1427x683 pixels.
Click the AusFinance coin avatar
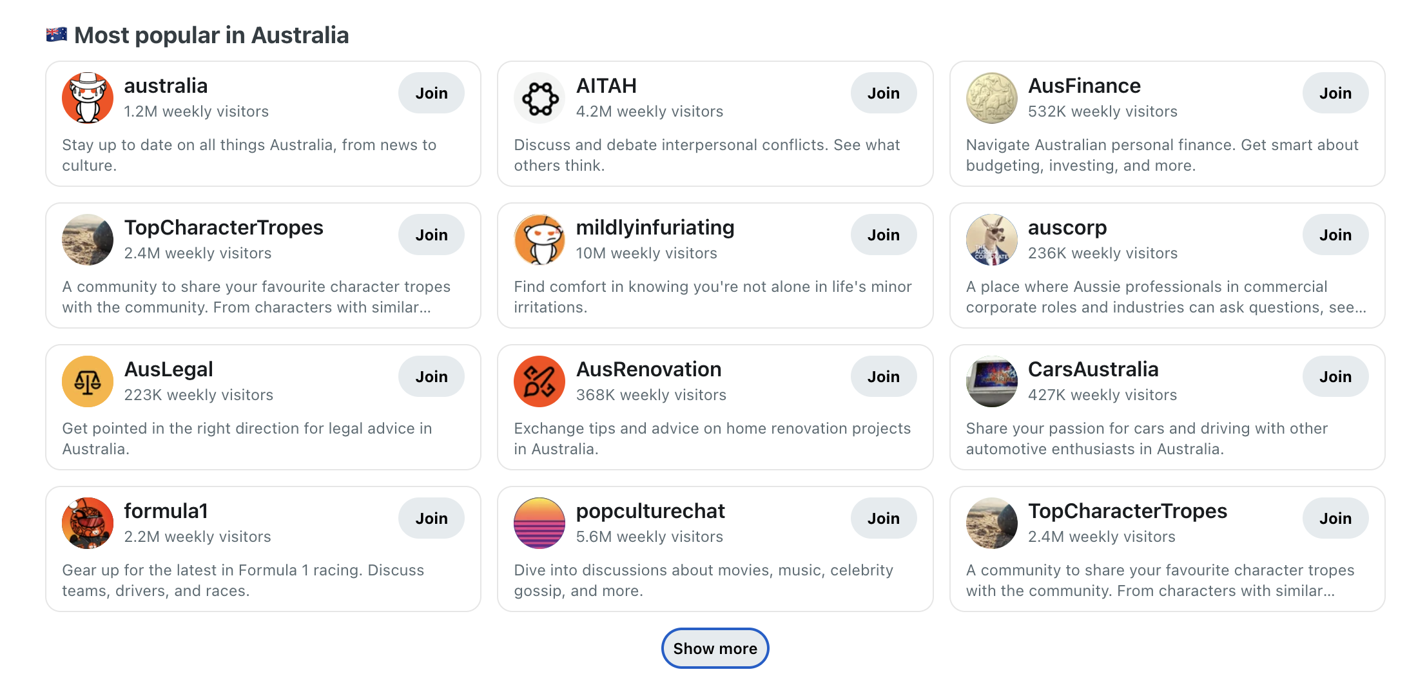click(x=991, y=98)
